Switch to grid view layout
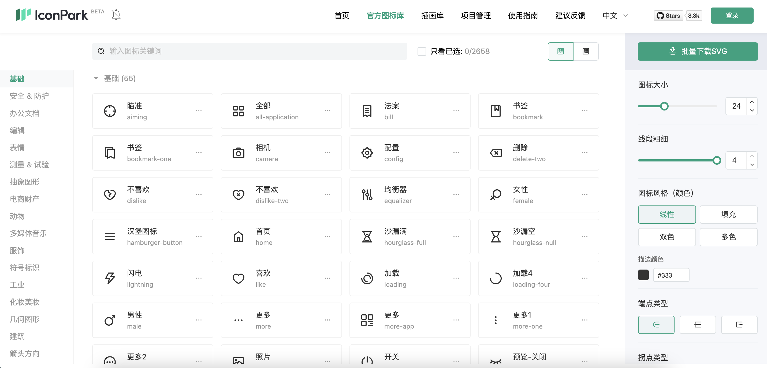767x368 pixels. 586,51
